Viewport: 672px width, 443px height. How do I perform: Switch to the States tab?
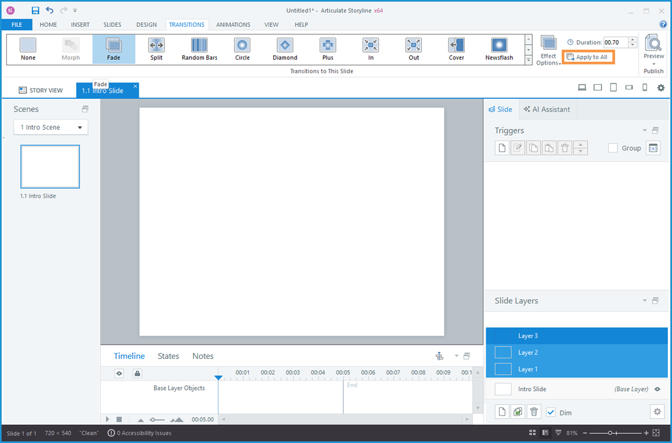click(x=168, y=356)
